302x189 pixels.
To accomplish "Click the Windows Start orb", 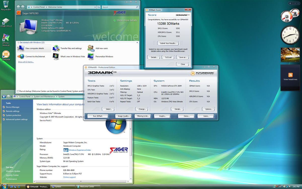I will 4,186.
